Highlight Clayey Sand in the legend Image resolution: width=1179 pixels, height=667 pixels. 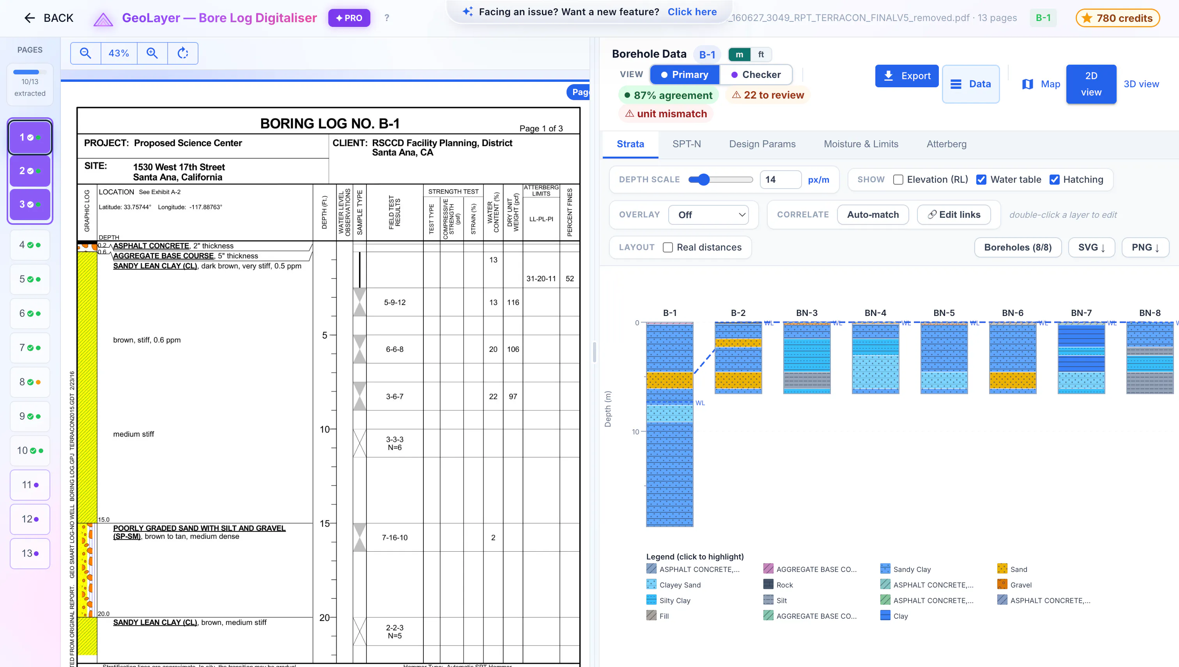(673, 584)
